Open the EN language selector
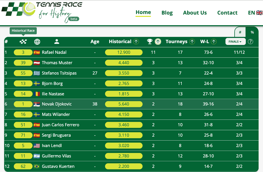 [255, 13]
